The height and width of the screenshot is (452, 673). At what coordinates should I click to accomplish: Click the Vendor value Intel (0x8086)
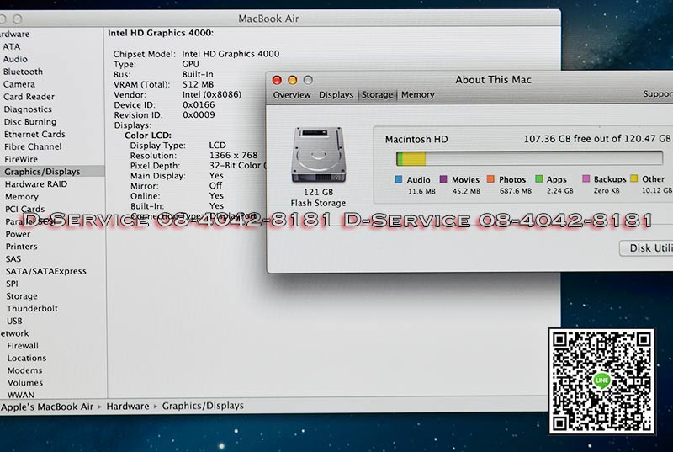point(212,94)
